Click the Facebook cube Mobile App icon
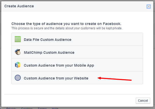 click(18, 65)
